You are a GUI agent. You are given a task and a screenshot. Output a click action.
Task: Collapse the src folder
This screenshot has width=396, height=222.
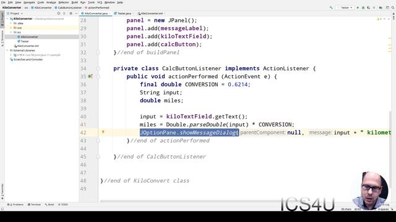[x=11, y=32]
